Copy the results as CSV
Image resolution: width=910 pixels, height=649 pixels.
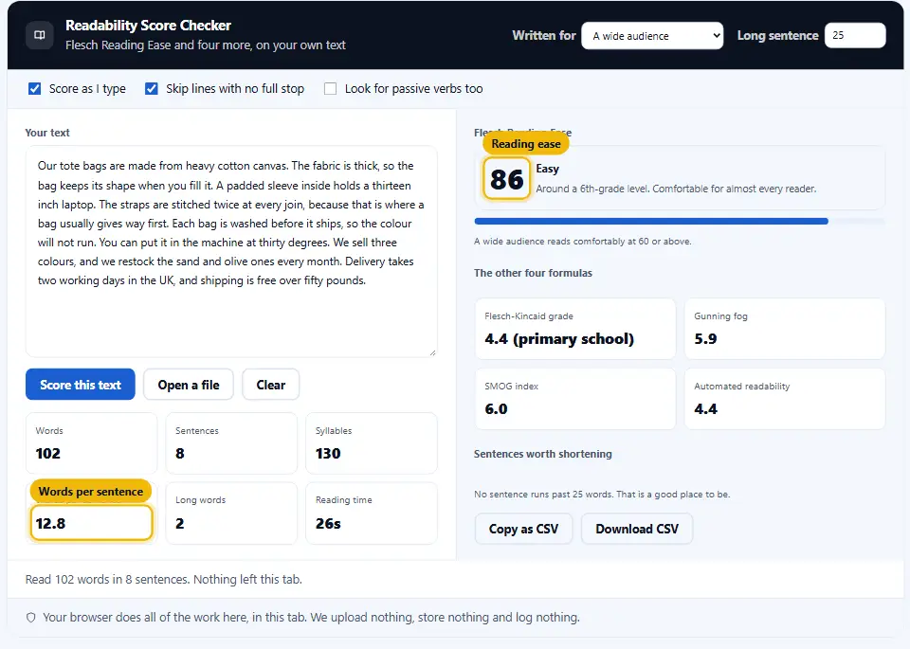(x=523, y=529)
